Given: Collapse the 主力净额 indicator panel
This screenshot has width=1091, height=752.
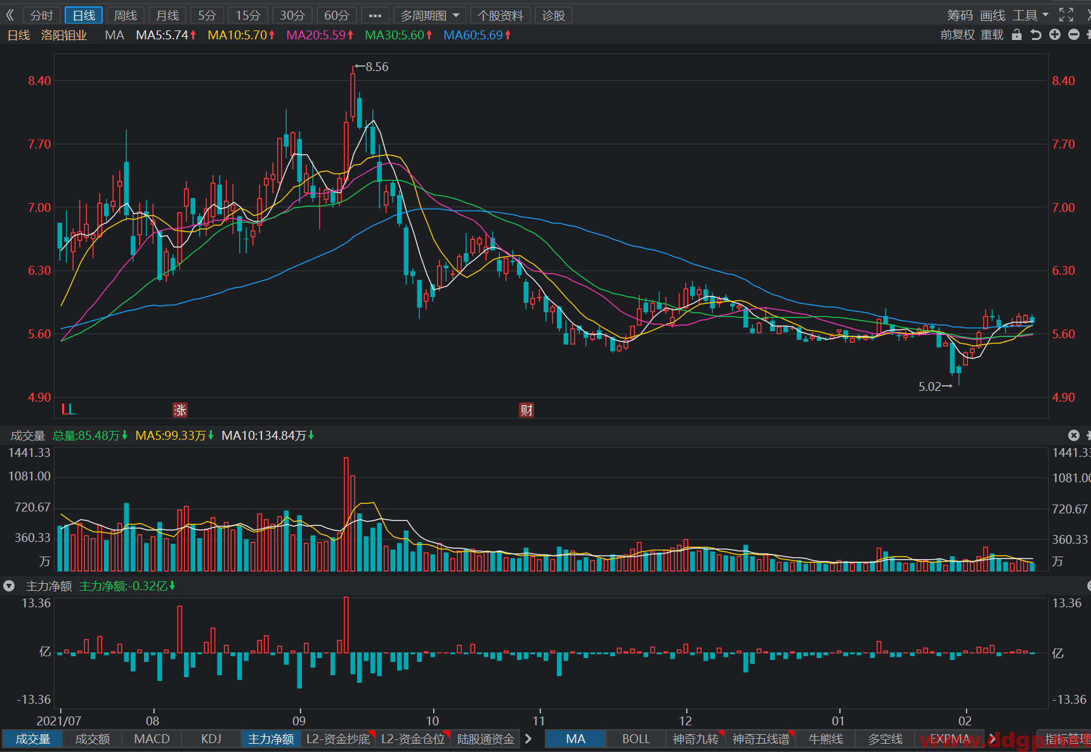Looking at the screenshot, I should (x=9, y=586).
